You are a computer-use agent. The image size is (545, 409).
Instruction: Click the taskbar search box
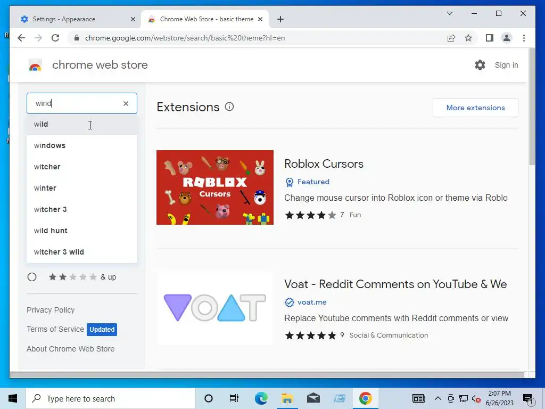tap(111, 398)
